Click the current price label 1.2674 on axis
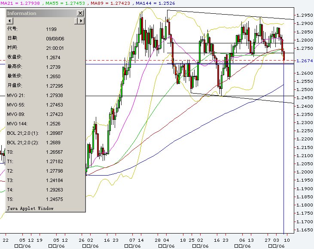Image resolution: width=314 pixels, height=249 pixels. click(305, 61)
